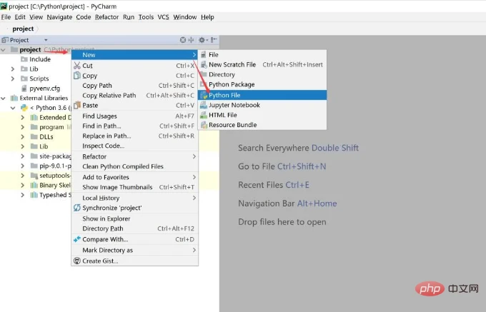
Task: Select Mark Directory as entry
Action: coord(135,250)
